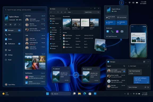Click the compose new message icon in Messages
153x102 pixels.
(x=144, y=62)
